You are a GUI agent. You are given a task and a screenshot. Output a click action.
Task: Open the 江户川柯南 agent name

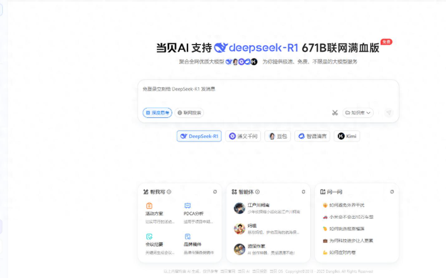point(259,205)
